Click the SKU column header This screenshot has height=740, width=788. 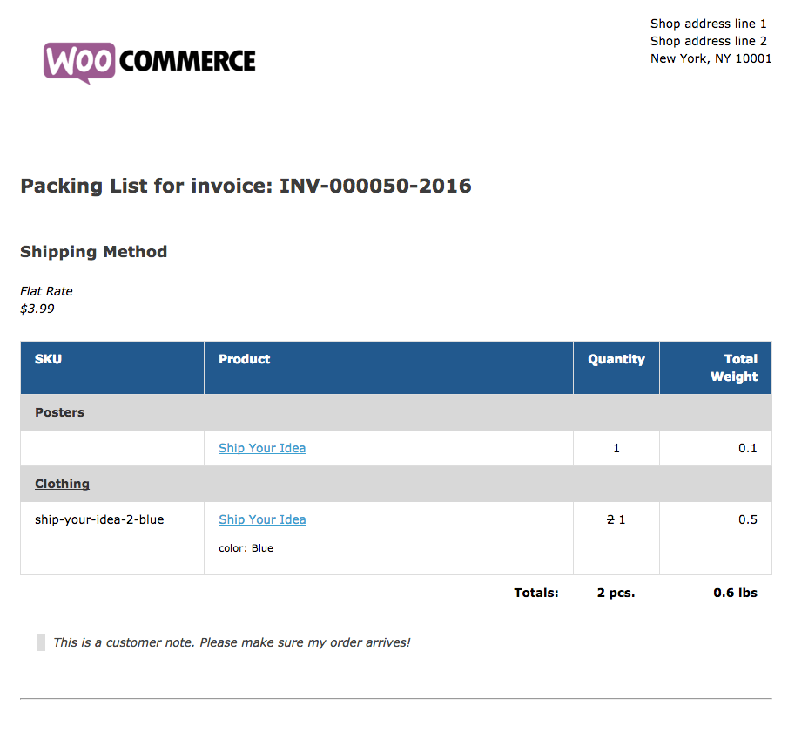pyautogui.click(x=49, y=359)
